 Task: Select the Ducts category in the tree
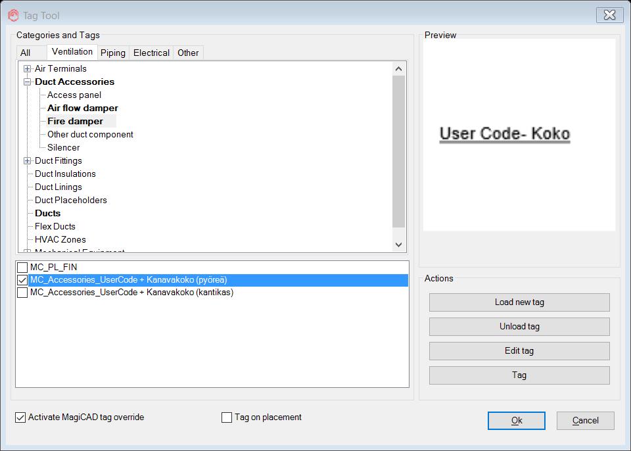pyautogui.click(x=48, y=214)
